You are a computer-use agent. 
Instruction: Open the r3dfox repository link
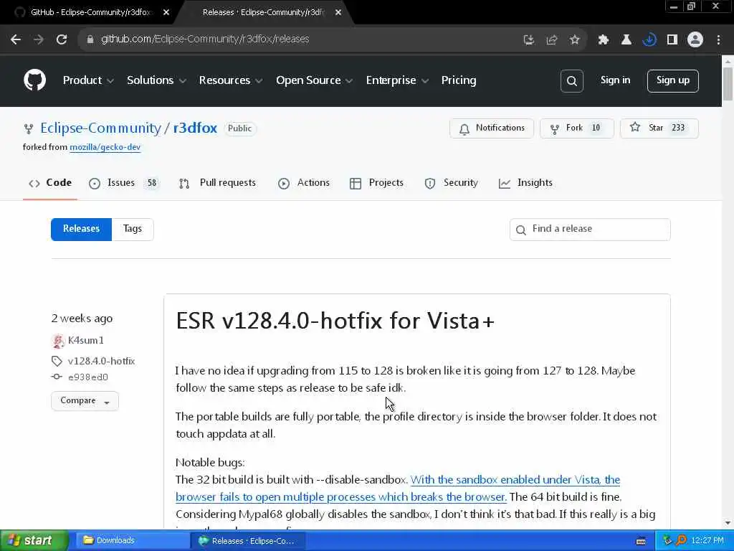[195, 128]
